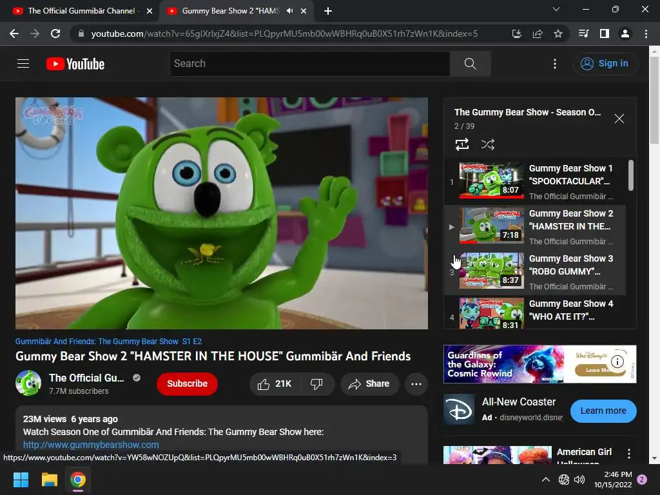The width and height of the screenshot is (660, 495).
Task: Close the playlist panel with X
Action: [x=619, y=119]
